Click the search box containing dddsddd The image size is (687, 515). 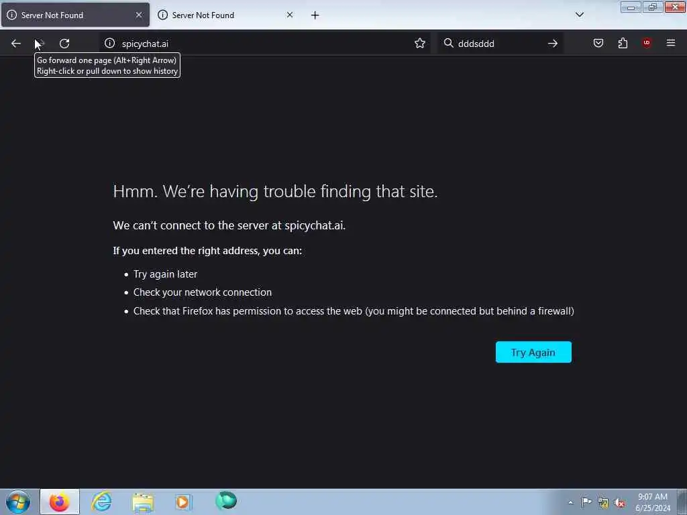[x=499, y=44]
